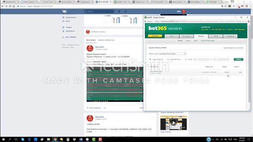Open the My Account tab in bet365
Screen dimensions: 253x142
click(x=186, y=36)
